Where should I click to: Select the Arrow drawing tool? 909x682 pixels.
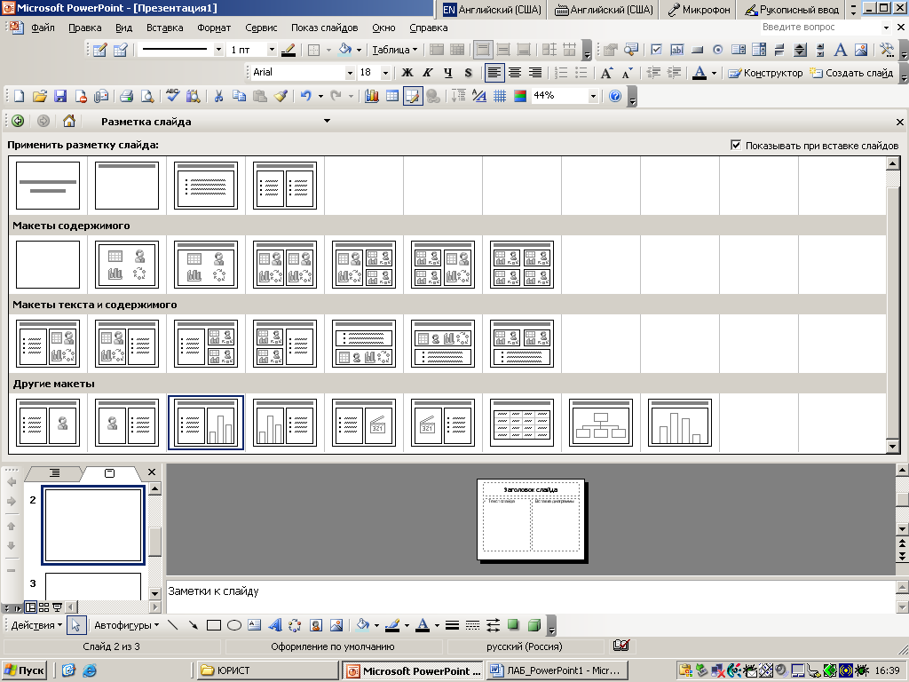pos(193,625)
